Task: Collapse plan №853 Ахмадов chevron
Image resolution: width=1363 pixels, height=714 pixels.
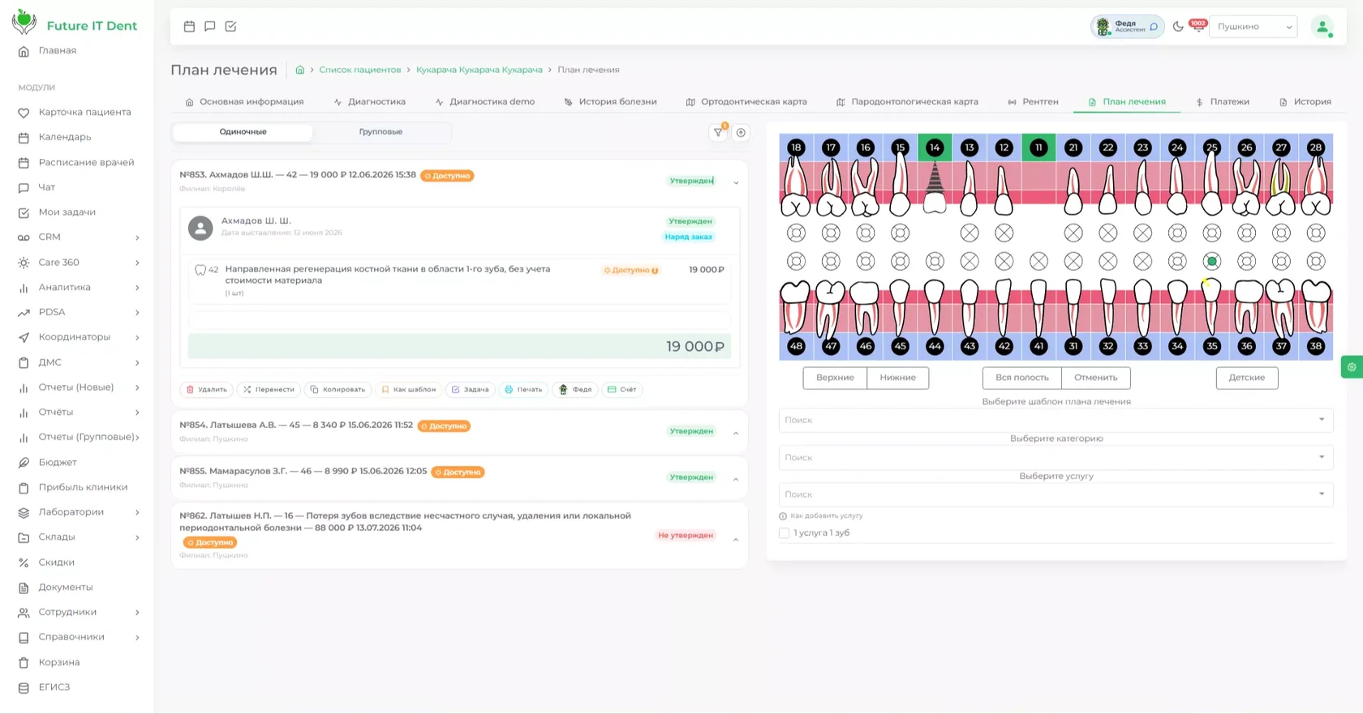Action: point(736,182)
